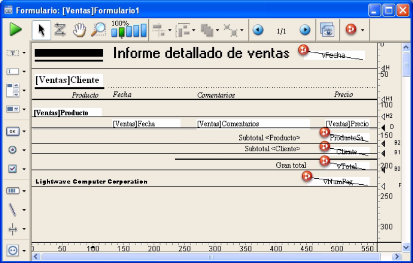This screenshot has height=263, width=413.
Task: Click badge icon on vFecha variable
Action: 303,50
